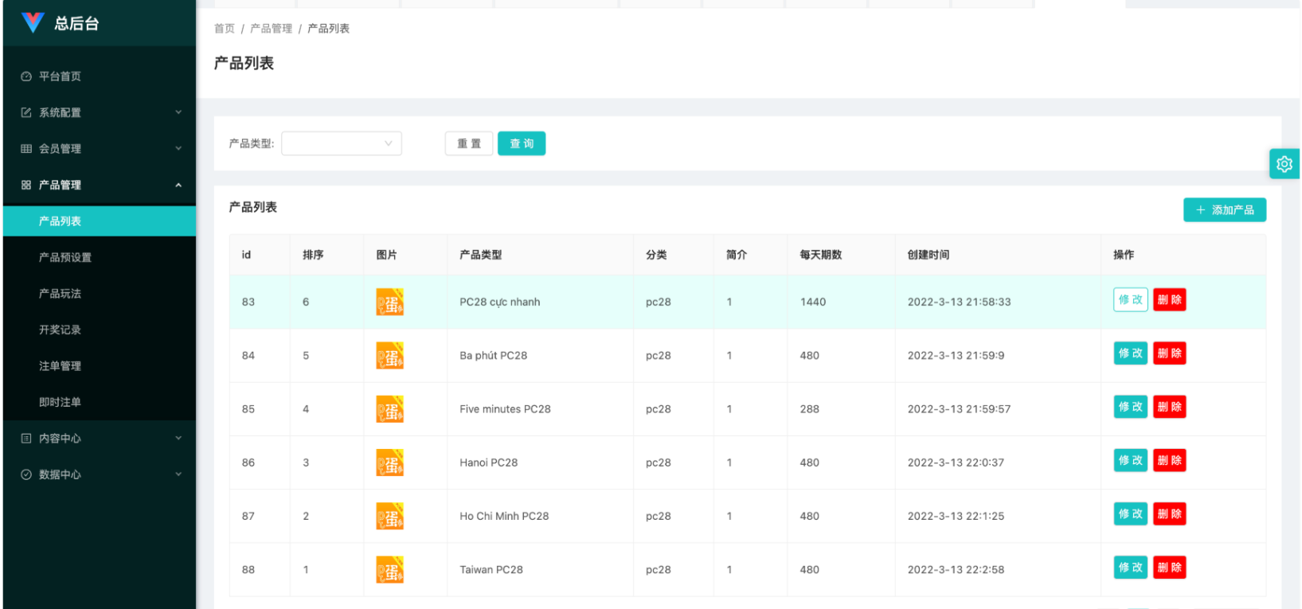Viewport: 1302px width, 609px height.
Task: Click 删除 for Five minutes PC28
Action: pos(1170,407)
